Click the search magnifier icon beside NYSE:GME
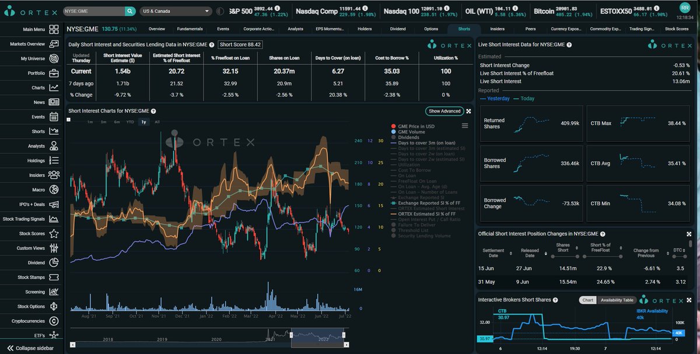Viewport: 700px width, 354px height. click(130, 11)
